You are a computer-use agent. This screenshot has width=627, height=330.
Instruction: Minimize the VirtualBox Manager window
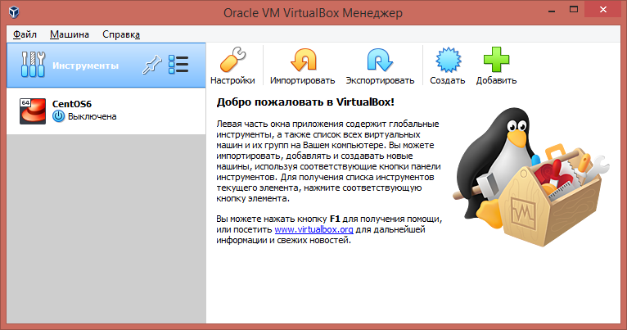(x=552, y=10)
